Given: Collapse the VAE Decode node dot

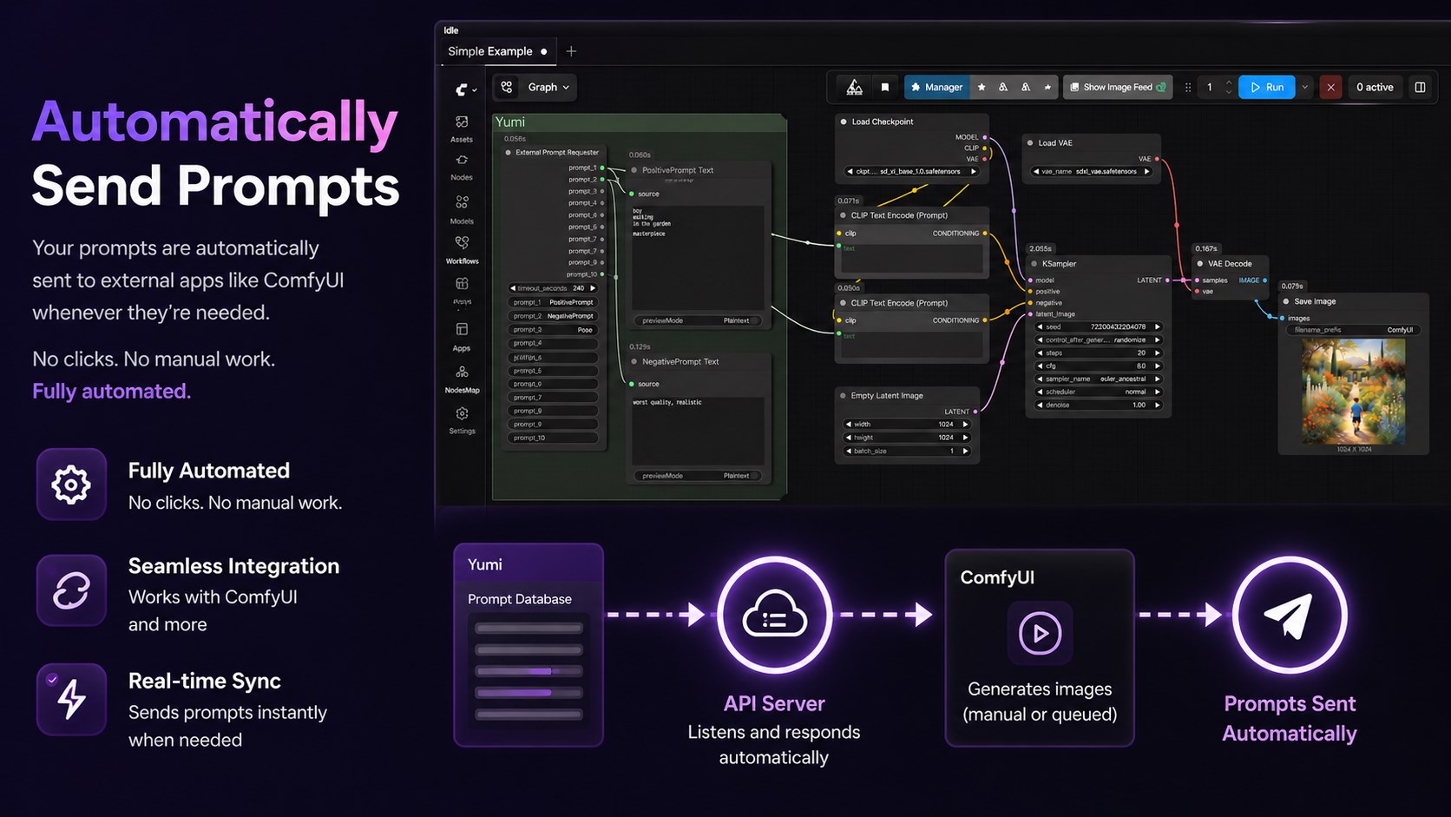Looking at the screenshot, I should (x=1200, y=264).
